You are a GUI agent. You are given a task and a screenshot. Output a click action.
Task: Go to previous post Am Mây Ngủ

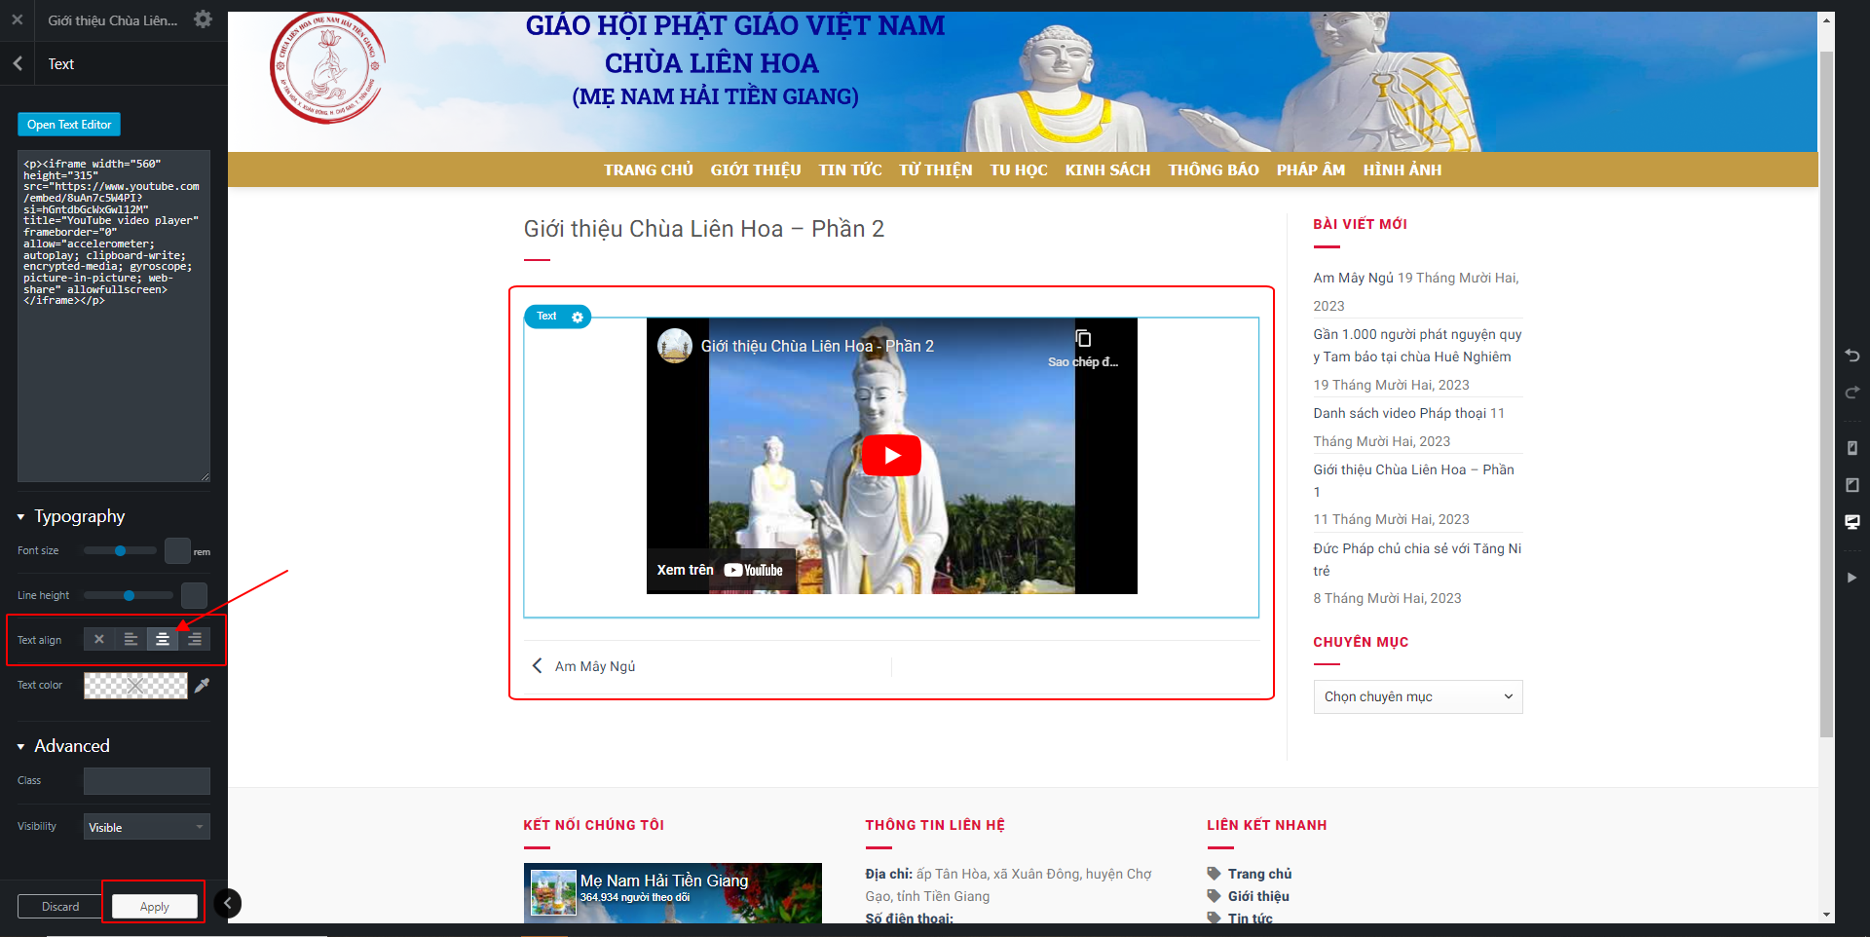click(584, 666)
